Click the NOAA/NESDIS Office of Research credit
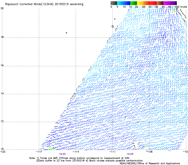The image size is (188, 165). coord(150,163)
